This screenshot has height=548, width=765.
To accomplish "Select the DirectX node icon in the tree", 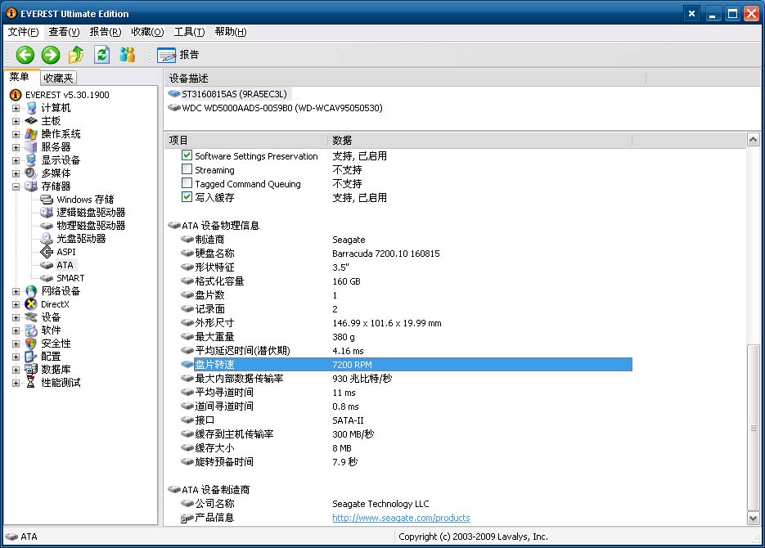I will tap(31, 304).
